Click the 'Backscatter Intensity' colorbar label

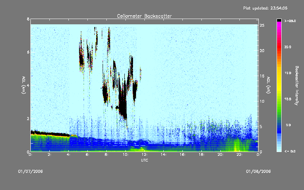[x=297, y=85]
